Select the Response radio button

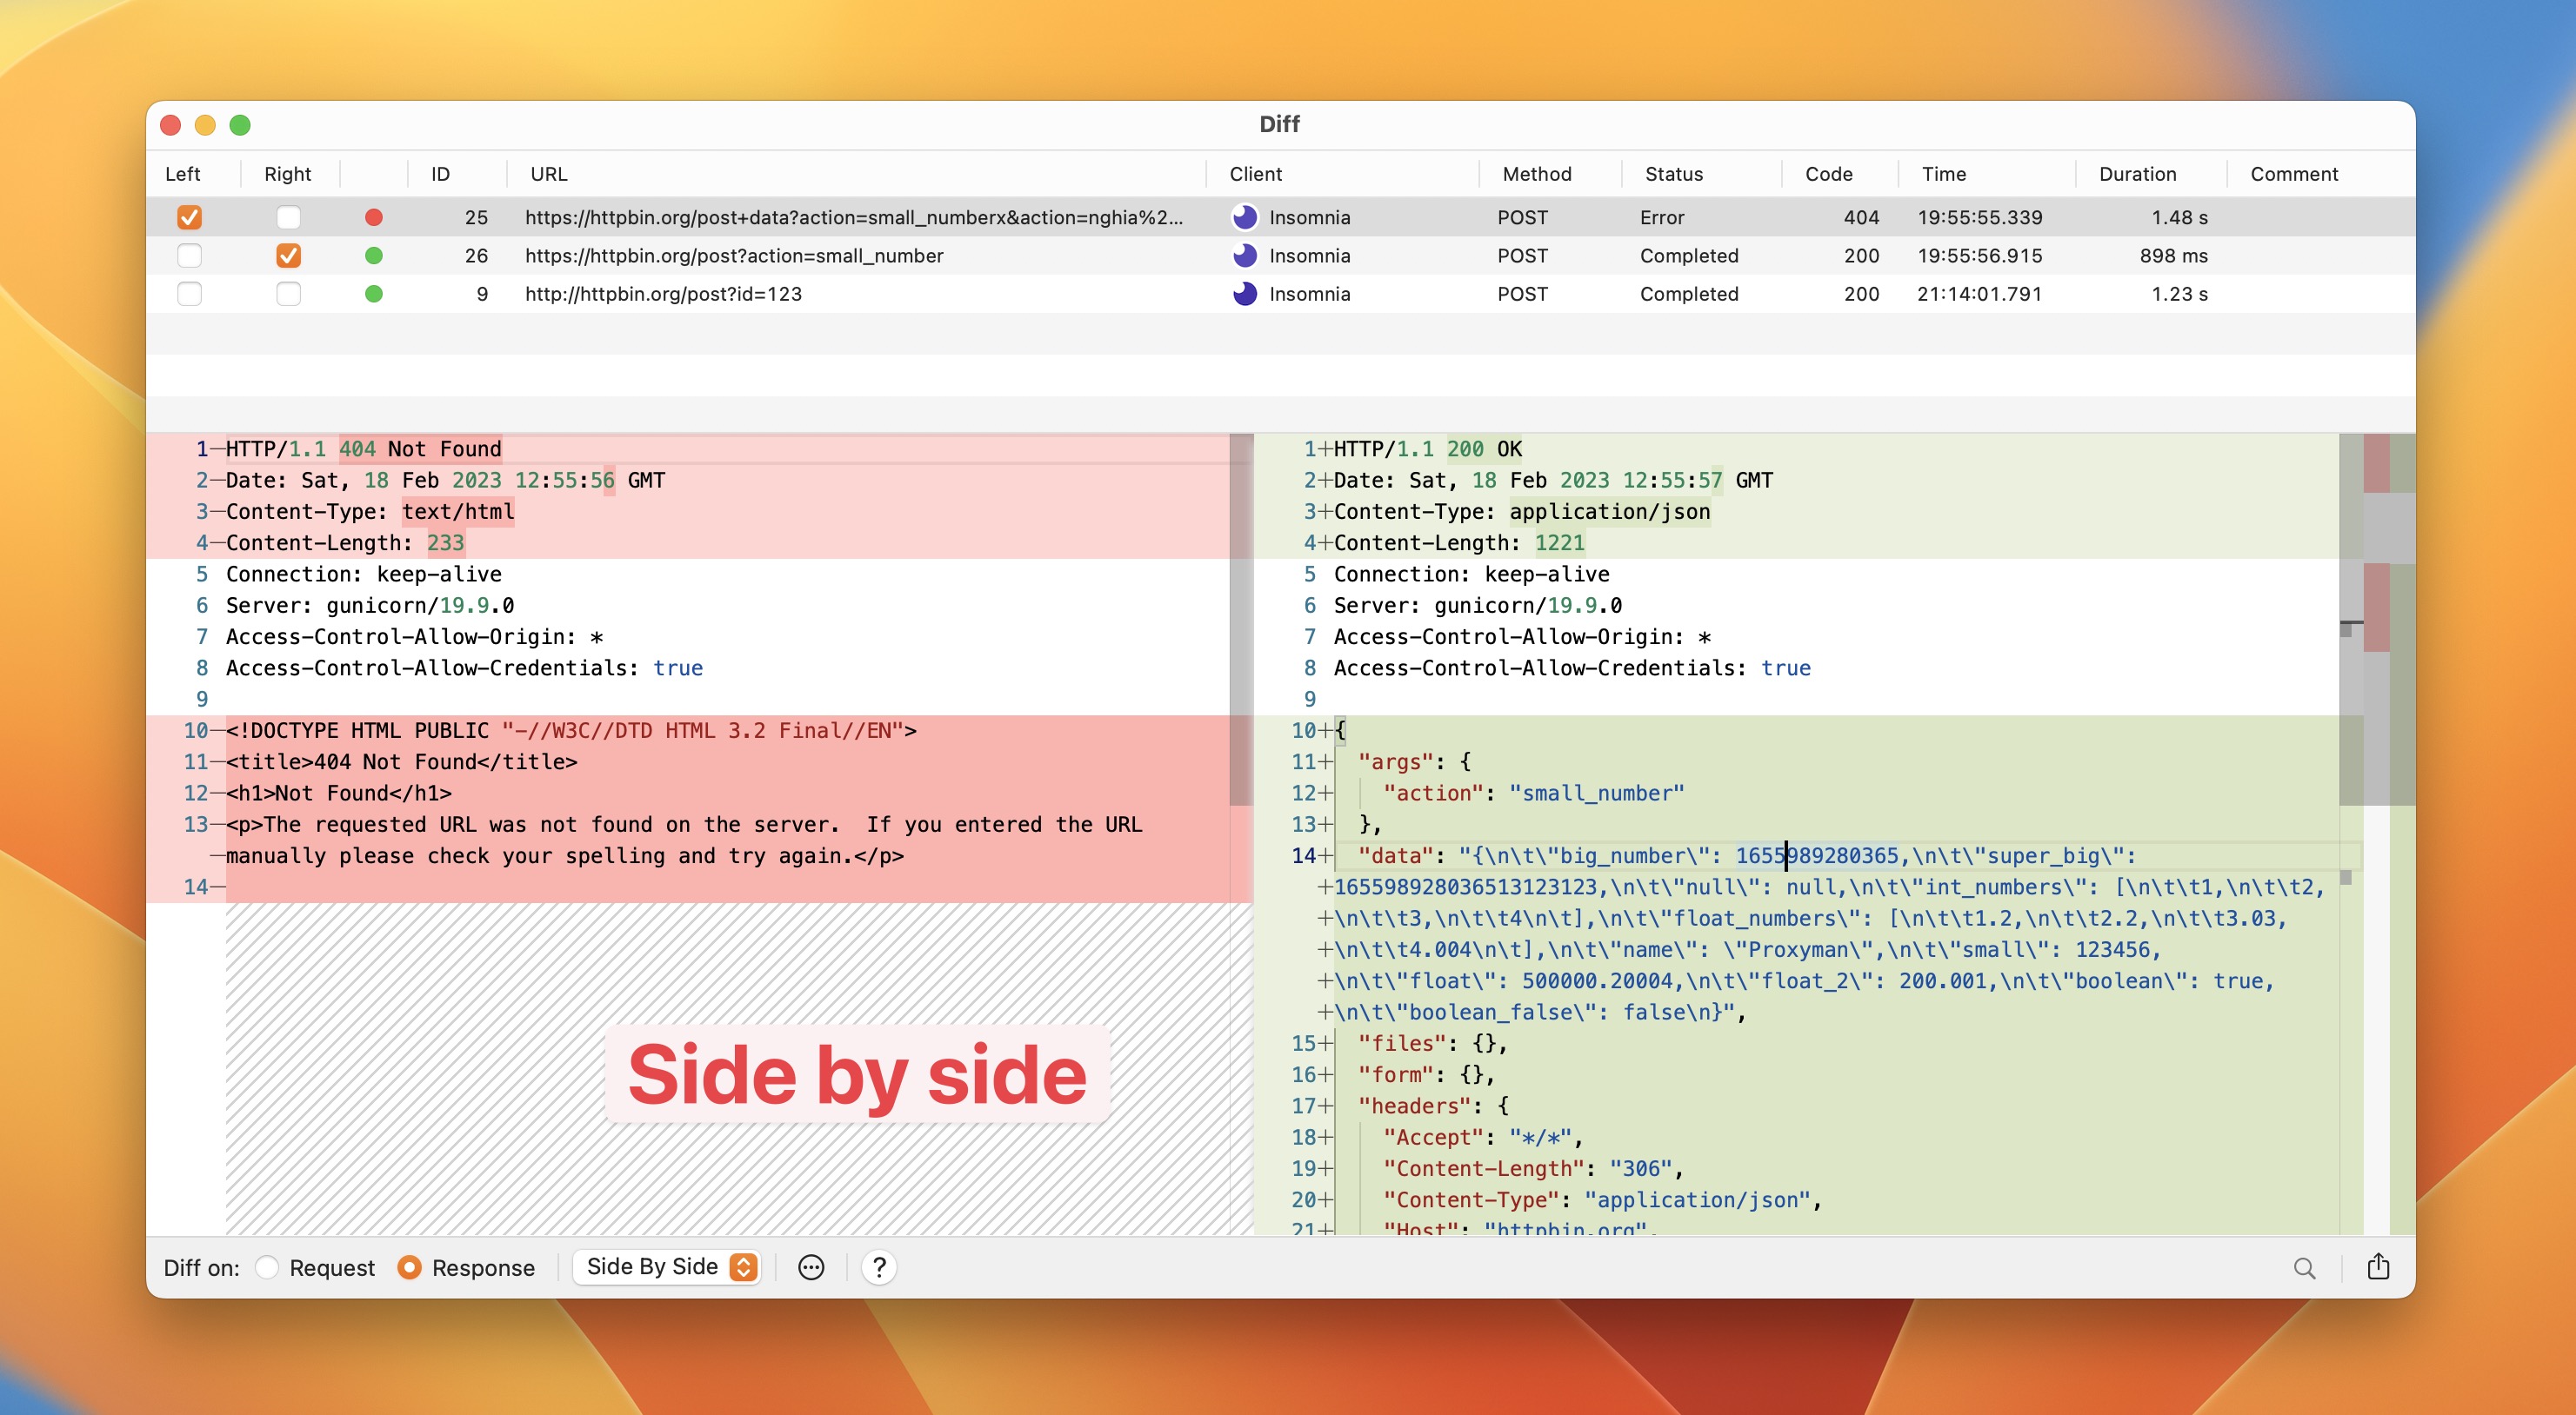409,1267
